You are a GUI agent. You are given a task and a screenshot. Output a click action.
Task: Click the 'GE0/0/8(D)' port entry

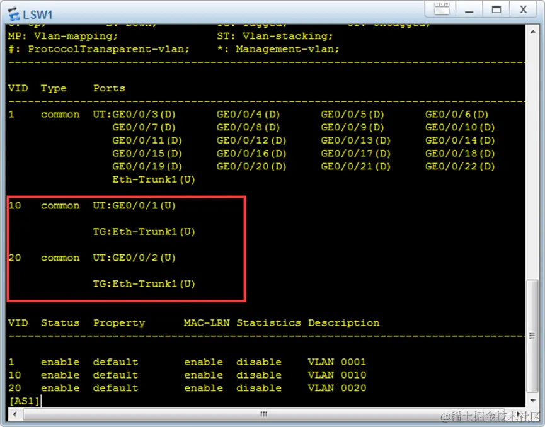pyautogui.click(x=248, y=127)
